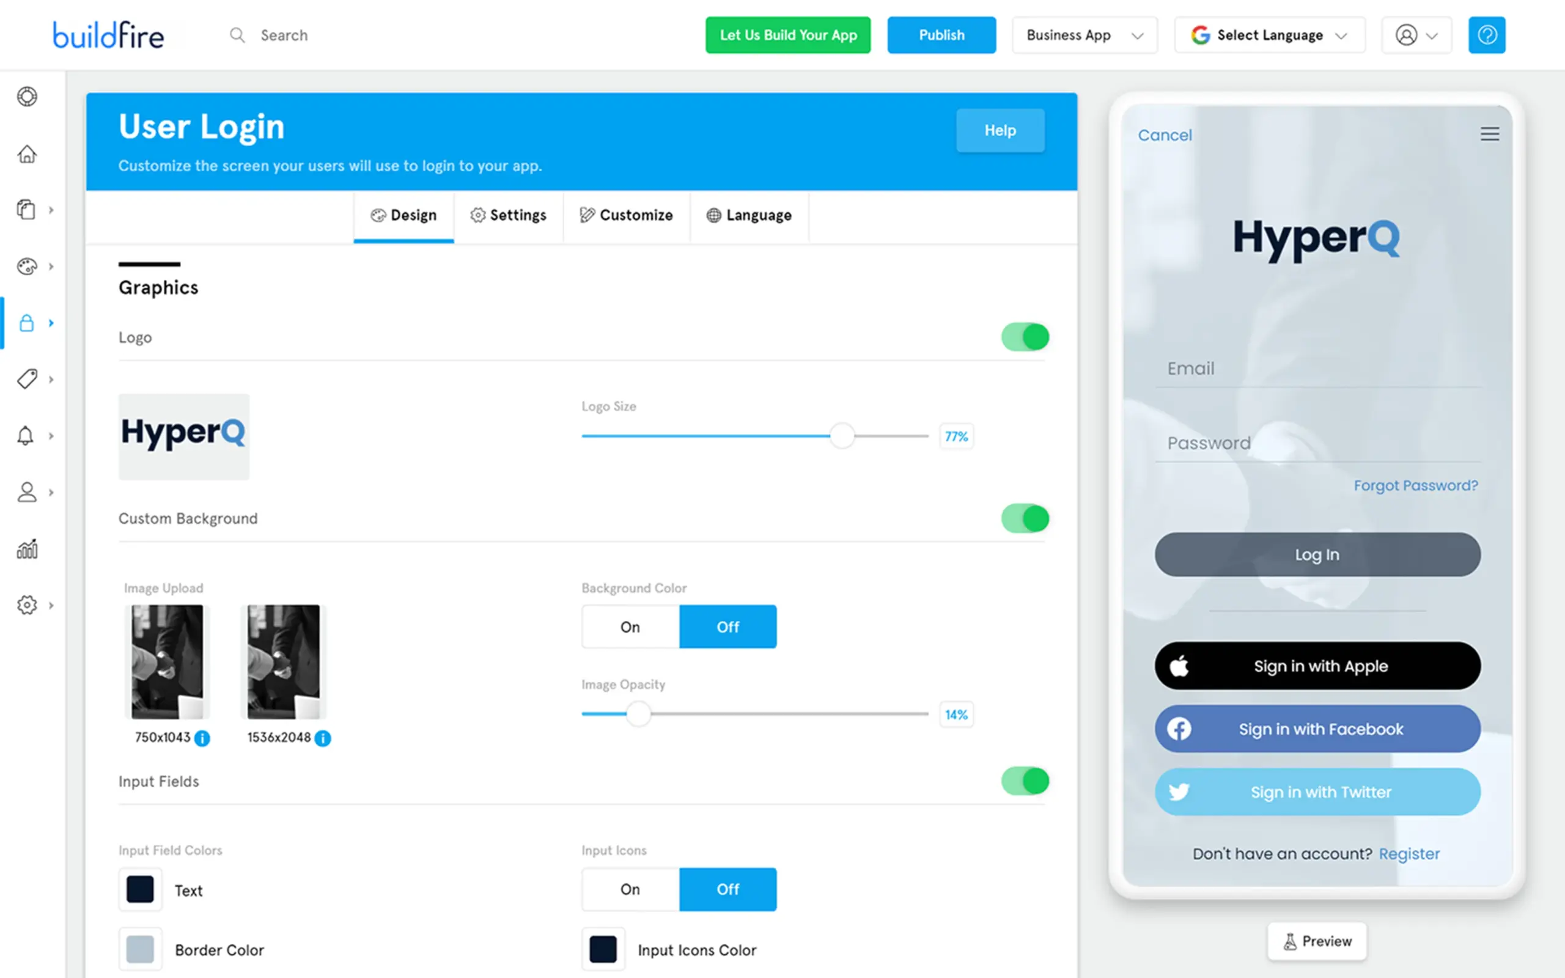The image size is (1565, 978).
Task: Click the Publish button
Action: (941, 35)
